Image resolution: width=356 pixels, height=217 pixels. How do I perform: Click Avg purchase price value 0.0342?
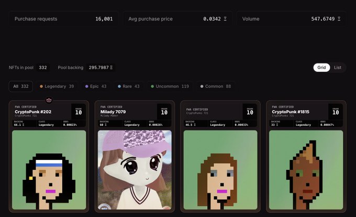point(215,19)
